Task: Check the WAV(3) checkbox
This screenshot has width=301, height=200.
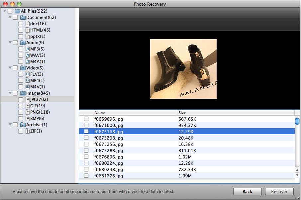Action: tap(21, 55)
